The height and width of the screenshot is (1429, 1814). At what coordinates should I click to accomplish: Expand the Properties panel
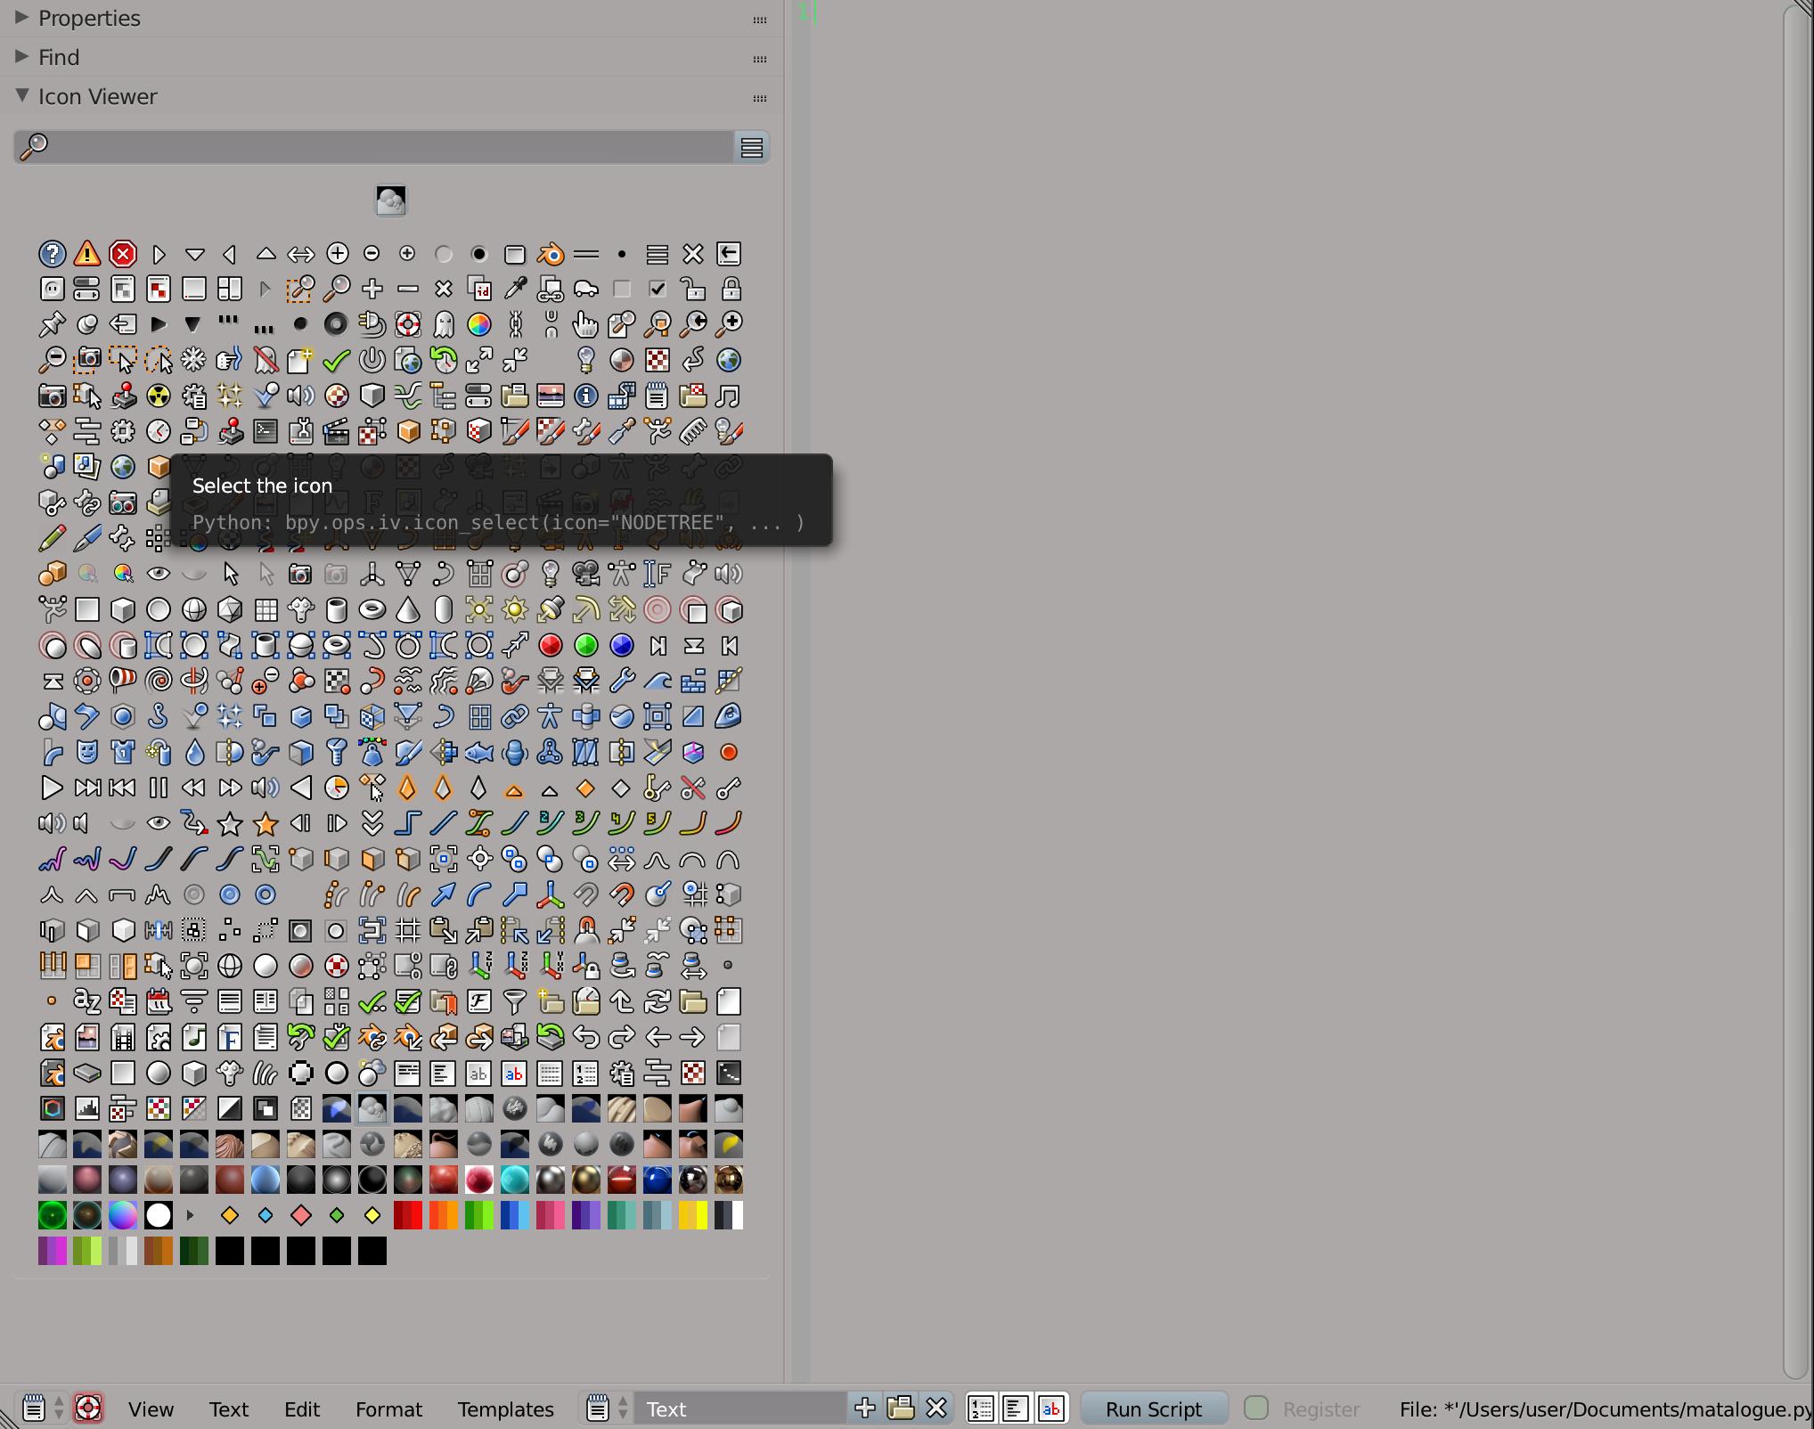pos(89,18)
